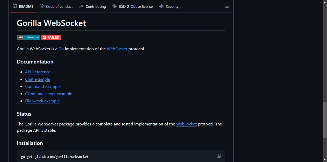Click the Code of conduct heart icon
Screen dimensions: 327x162
click(x=42, y=6)
